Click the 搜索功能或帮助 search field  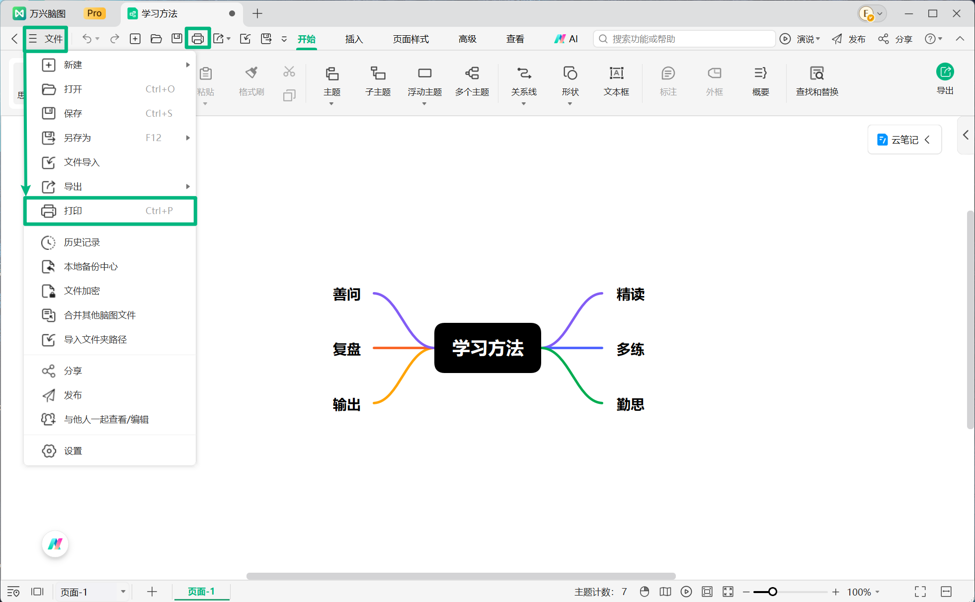(x=684, y=39)
